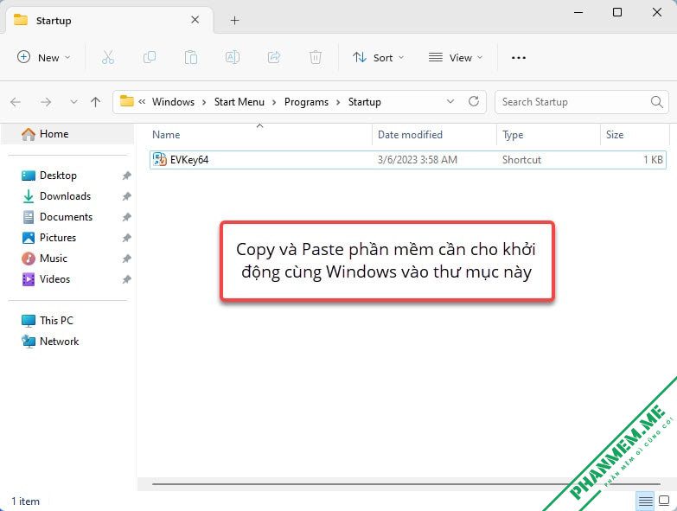This screenshot has width=677, height=511.
Task: Click the EVKey64 shortcut icon
Action: click(x=160, y=159)
